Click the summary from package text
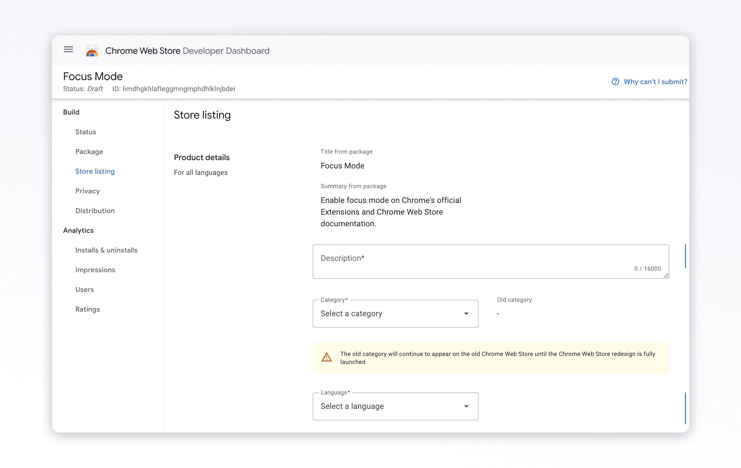This screenshot has height=468, width=741. click(x=391, y=212)
